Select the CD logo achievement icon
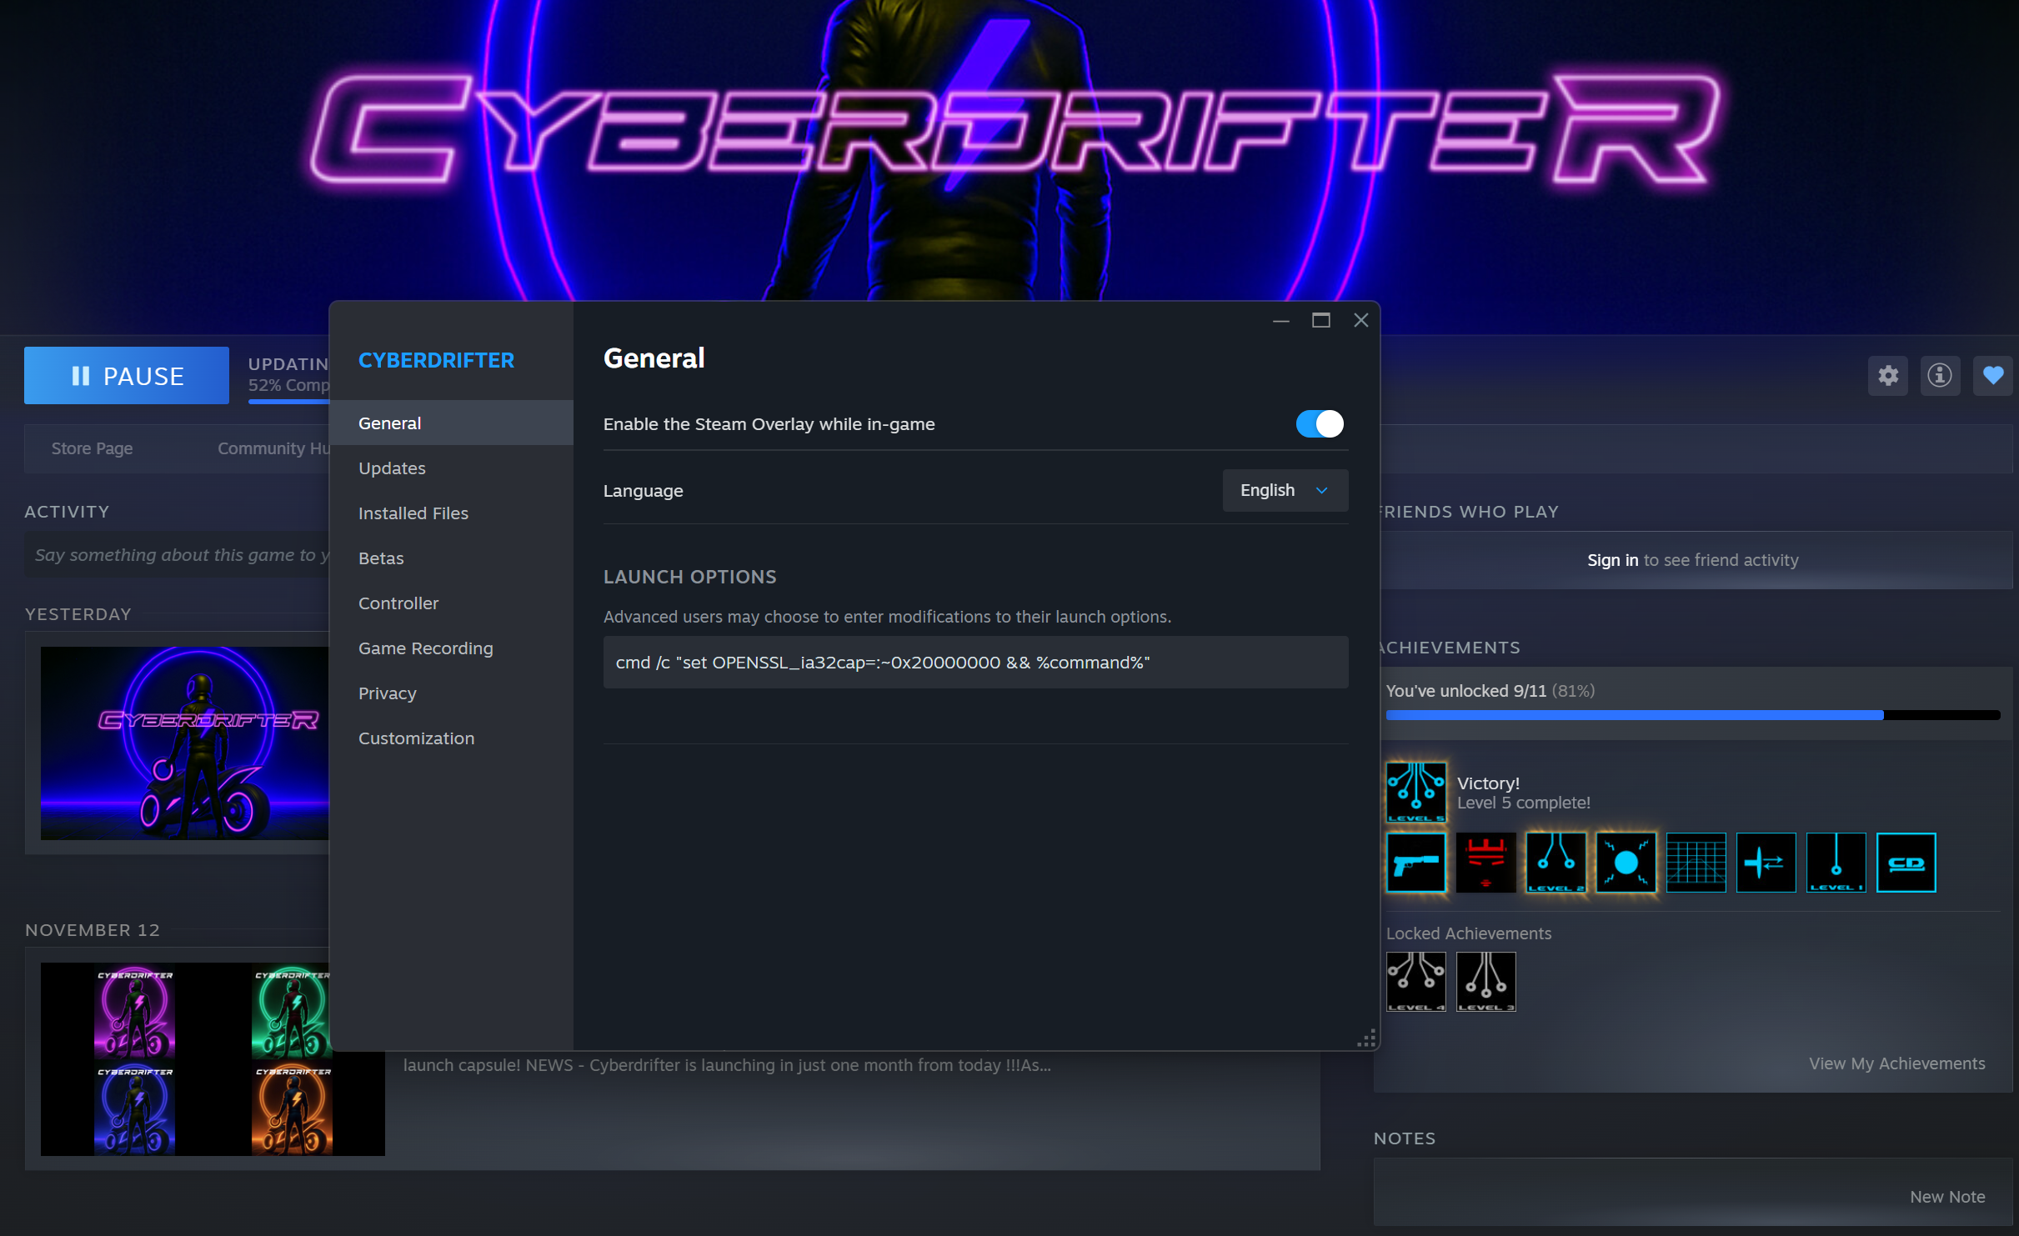 [x=1906, y=863]
